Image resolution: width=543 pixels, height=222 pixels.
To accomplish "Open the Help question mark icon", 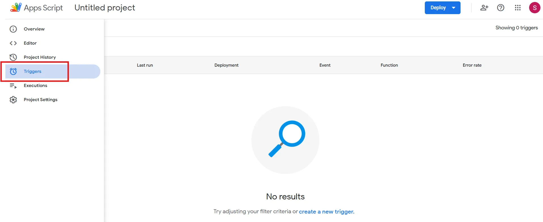I will pos(501,8).
